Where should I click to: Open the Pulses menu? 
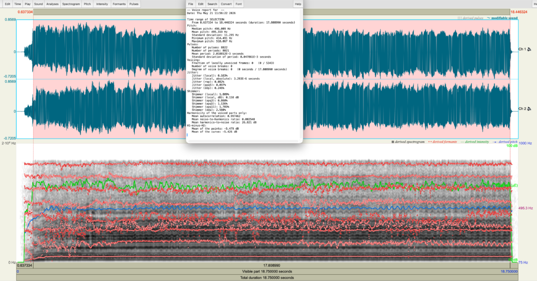point(134,4)
